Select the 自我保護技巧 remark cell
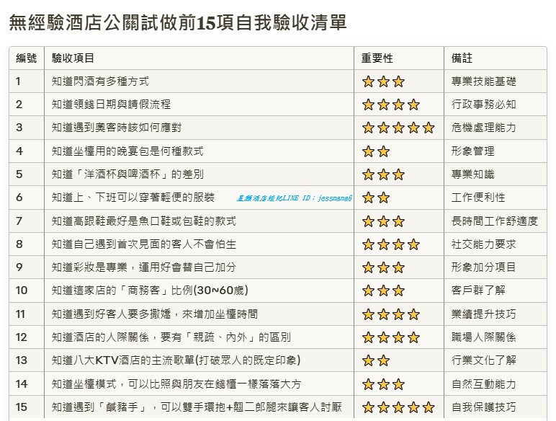Viewport: 556px width, 421px height. click(x=483, y=407)
